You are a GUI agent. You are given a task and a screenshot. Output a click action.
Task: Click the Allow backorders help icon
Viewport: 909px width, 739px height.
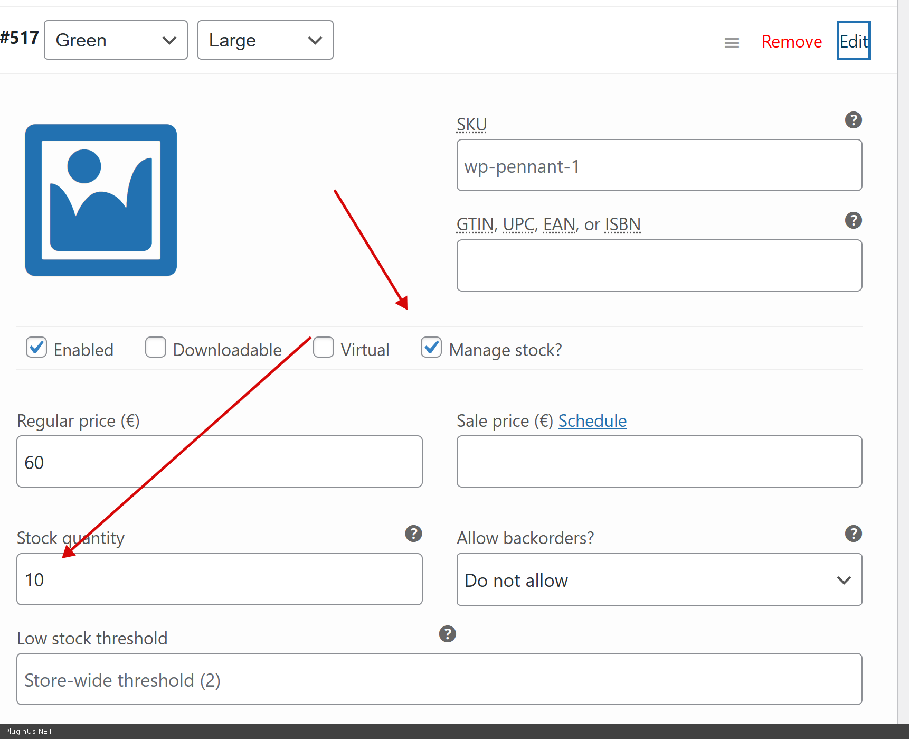(x=853, y=534)
